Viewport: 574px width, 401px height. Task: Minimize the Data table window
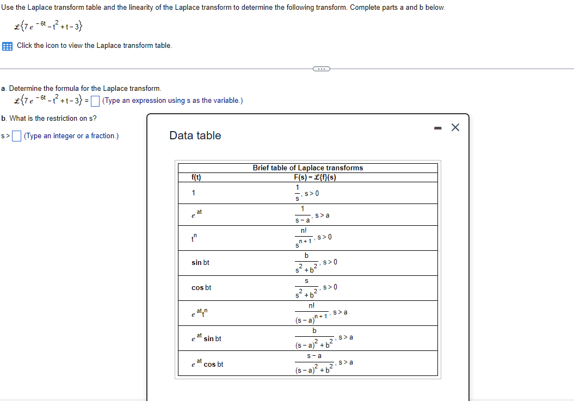[x=438, y=127]
